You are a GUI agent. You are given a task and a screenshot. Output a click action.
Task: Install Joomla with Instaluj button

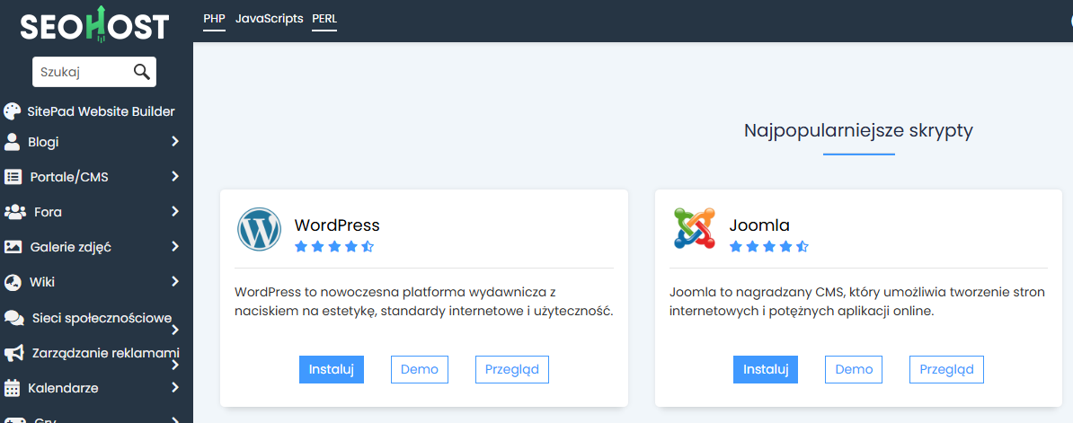pos(766,370)
